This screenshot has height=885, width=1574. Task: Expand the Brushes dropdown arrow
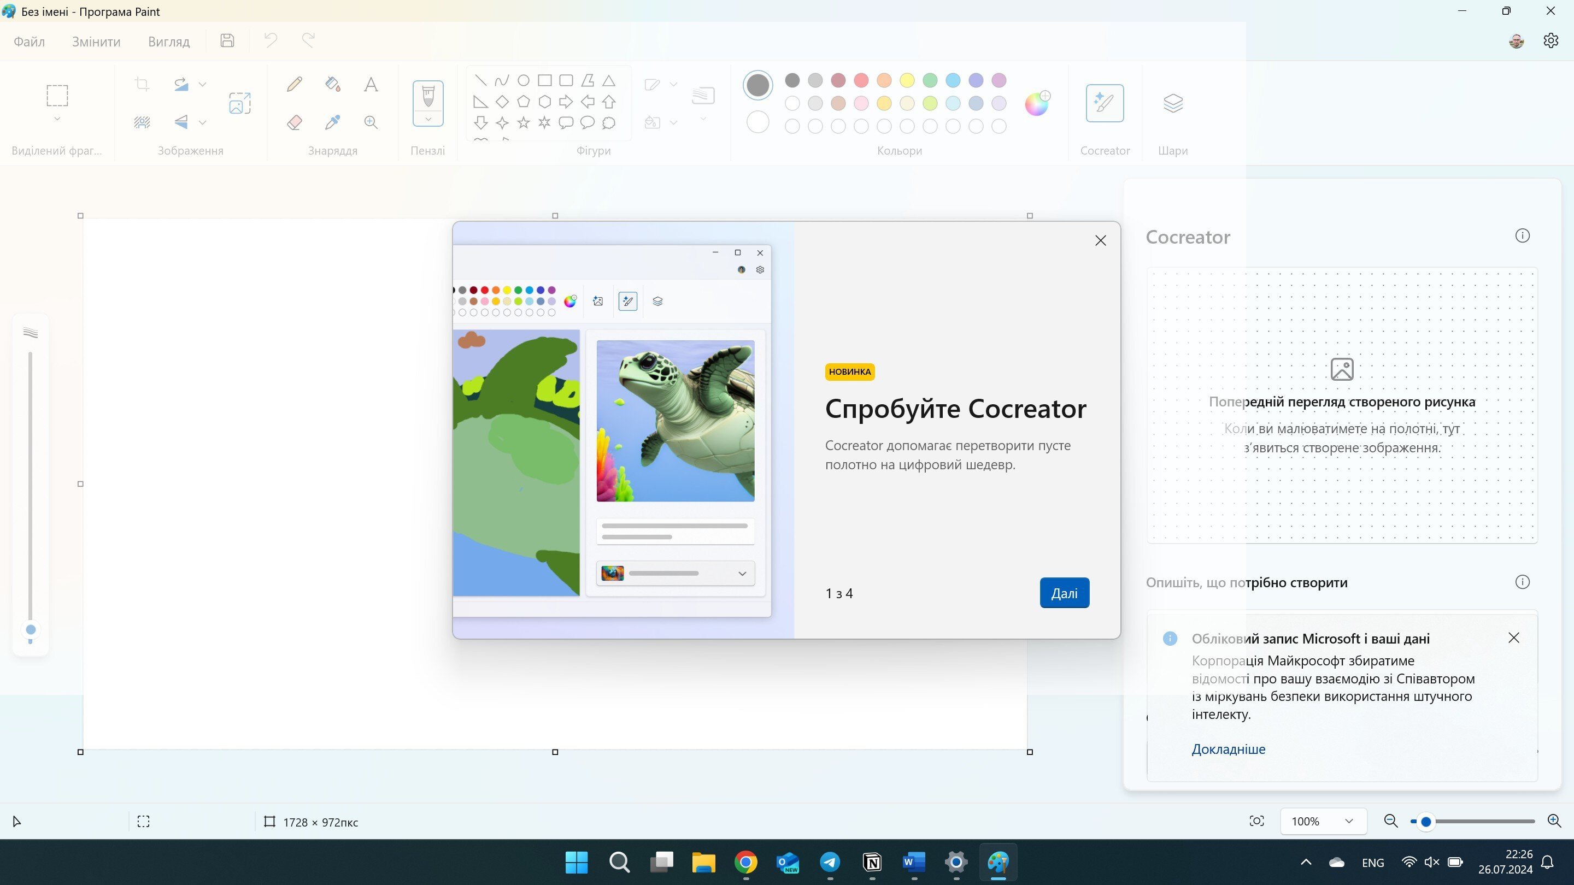tap(428, 119)
